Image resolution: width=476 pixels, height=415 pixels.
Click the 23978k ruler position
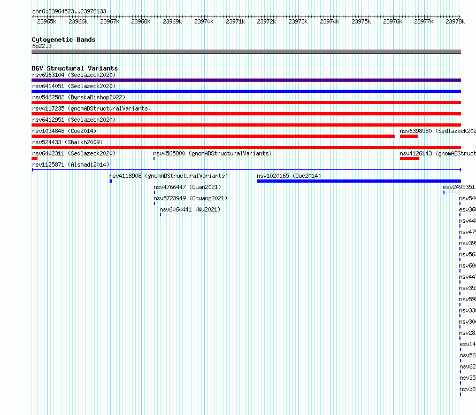455,21
